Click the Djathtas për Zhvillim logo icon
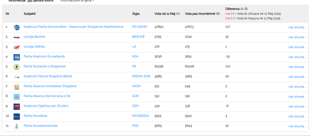 (x=17, y=106)
